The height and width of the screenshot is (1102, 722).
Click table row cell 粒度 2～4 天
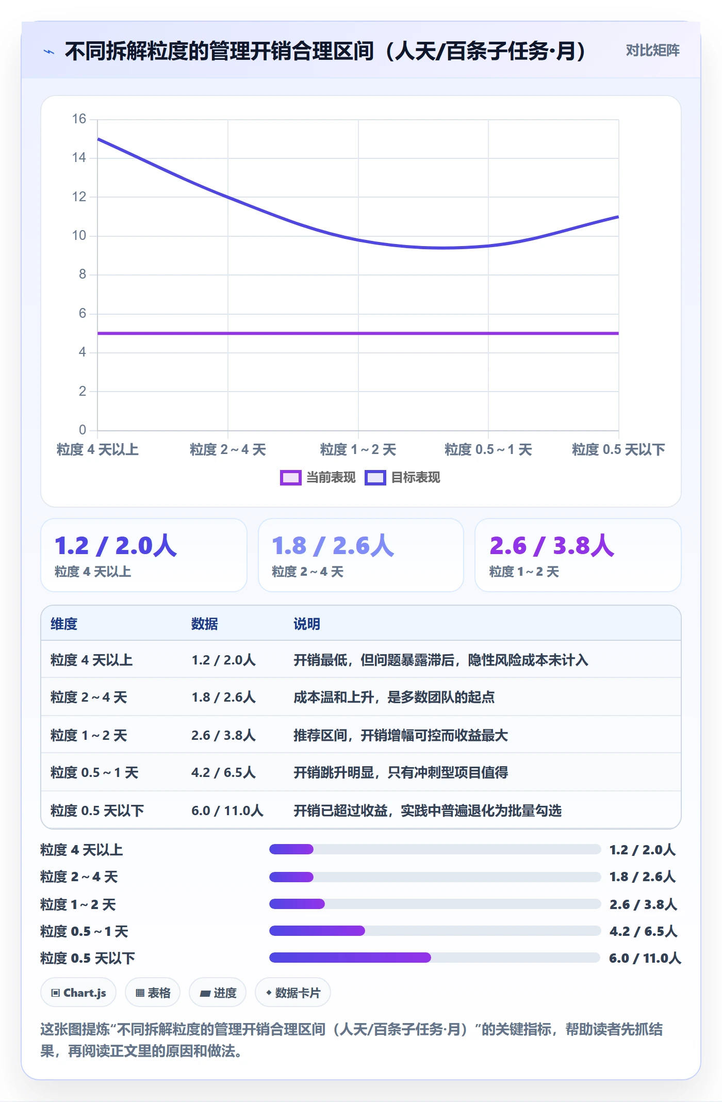tap(89, 698)
